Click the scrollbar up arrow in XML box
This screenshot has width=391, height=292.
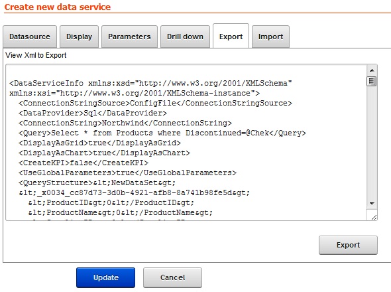(372, 70)
